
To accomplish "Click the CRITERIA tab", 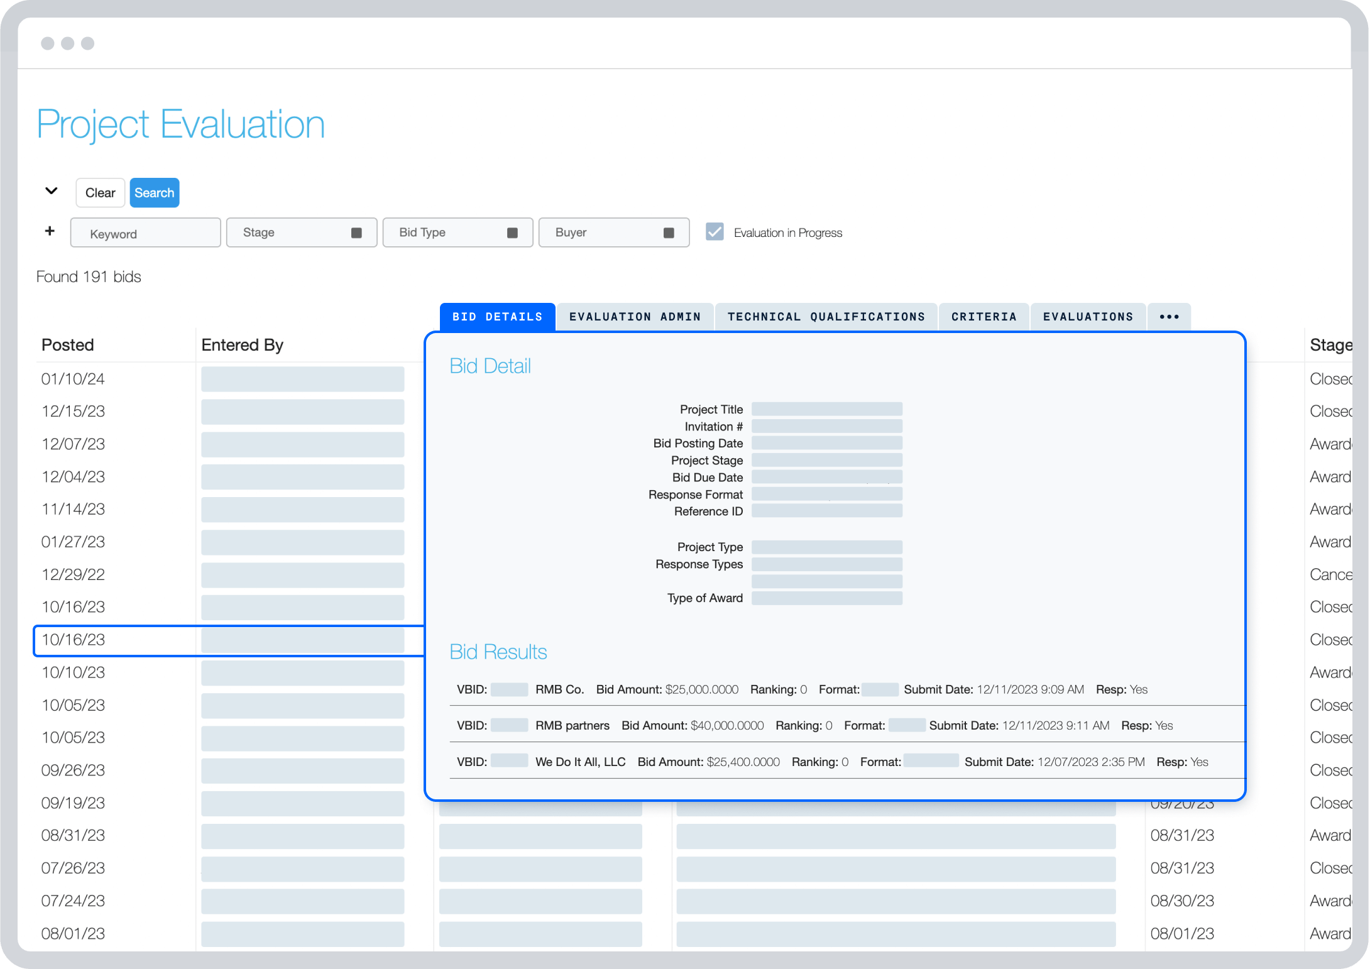I will pos(984,315).
